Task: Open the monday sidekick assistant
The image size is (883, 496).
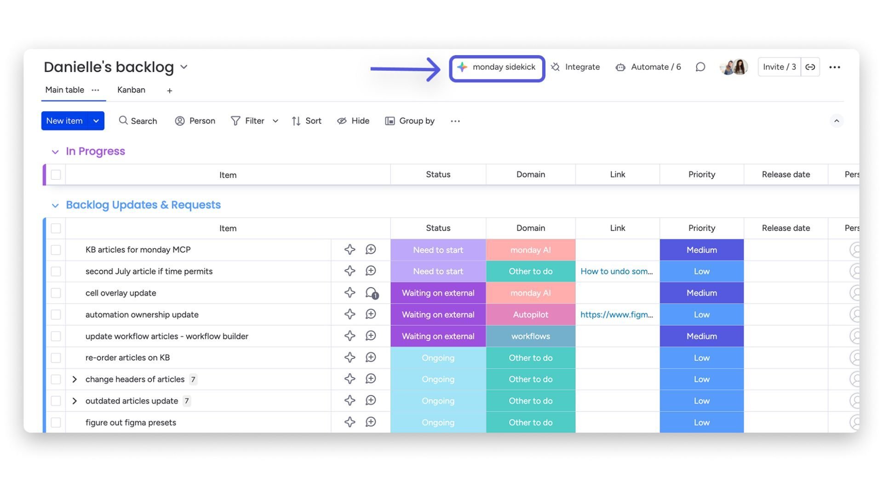Action: coord(497,67)
